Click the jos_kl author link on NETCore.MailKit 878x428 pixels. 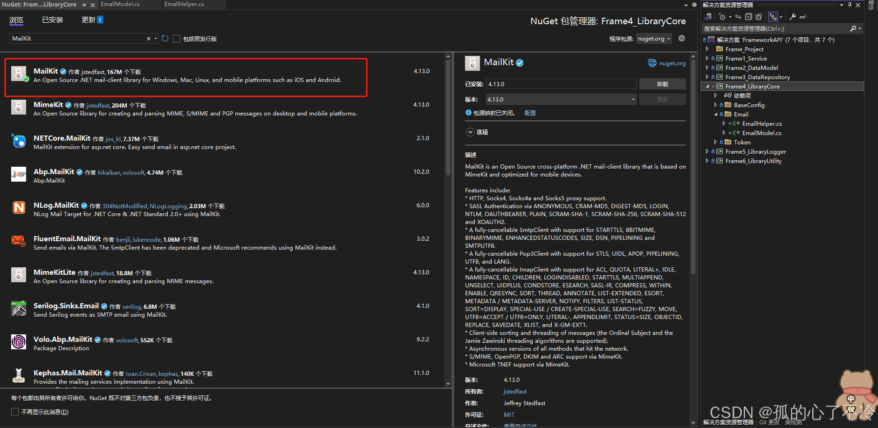113,139
